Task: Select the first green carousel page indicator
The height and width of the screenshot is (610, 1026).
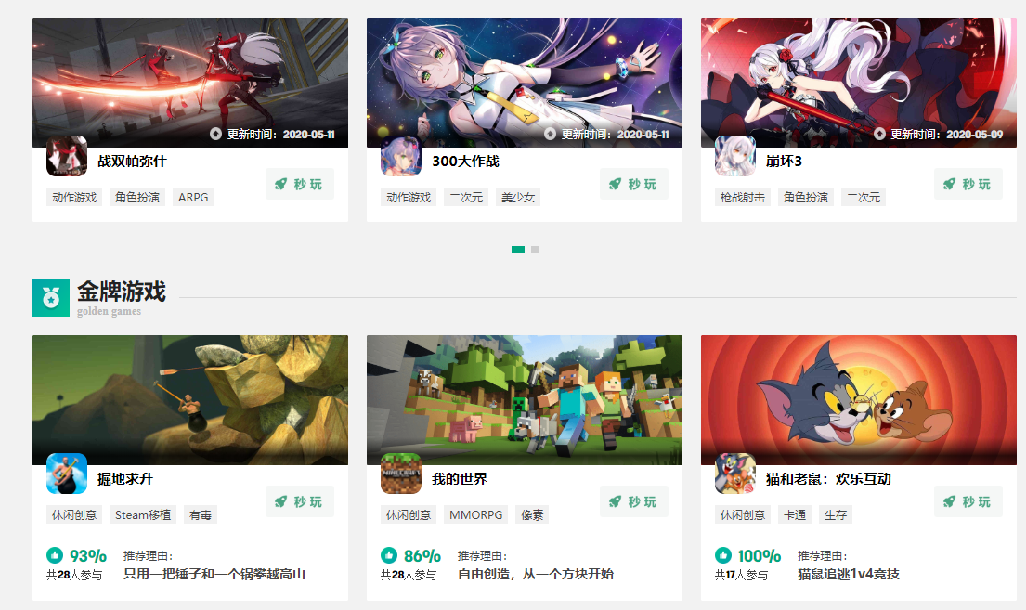Action: click(x=517, y=250)
